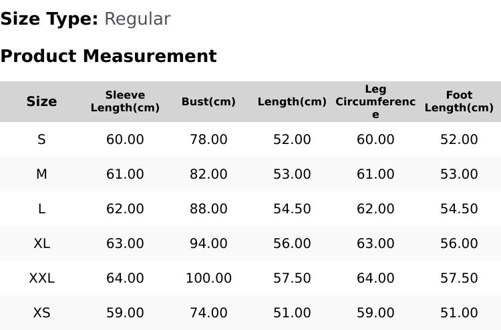This screenshot has width=501, height=330.
Task: Select the 74.00 bust value for XS
Action: coord(208,313)
